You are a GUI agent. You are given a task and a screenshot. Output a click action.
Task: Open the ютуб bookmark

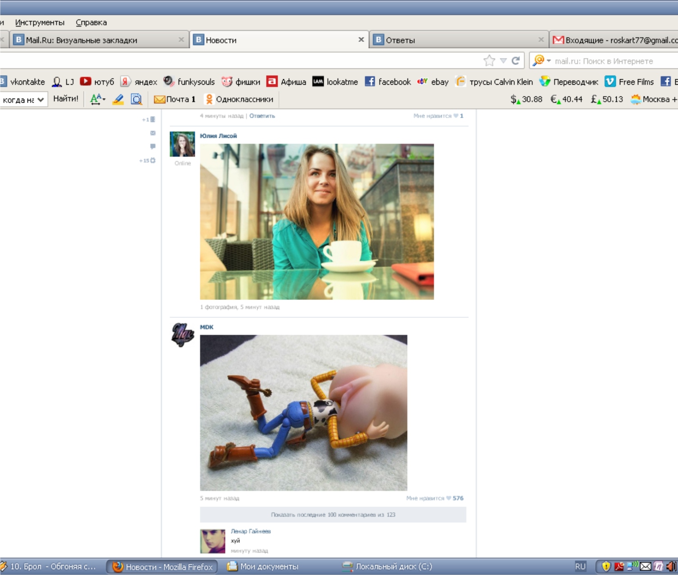97,81
